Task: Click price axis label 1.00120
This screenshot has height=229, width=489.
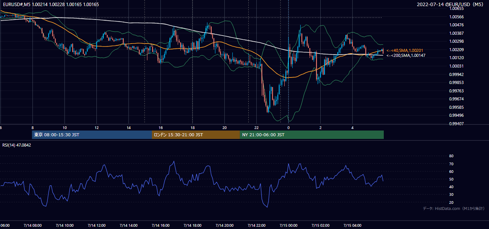Action: coord(456,58)
